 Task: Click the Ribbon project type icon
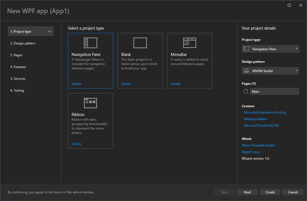90,103
